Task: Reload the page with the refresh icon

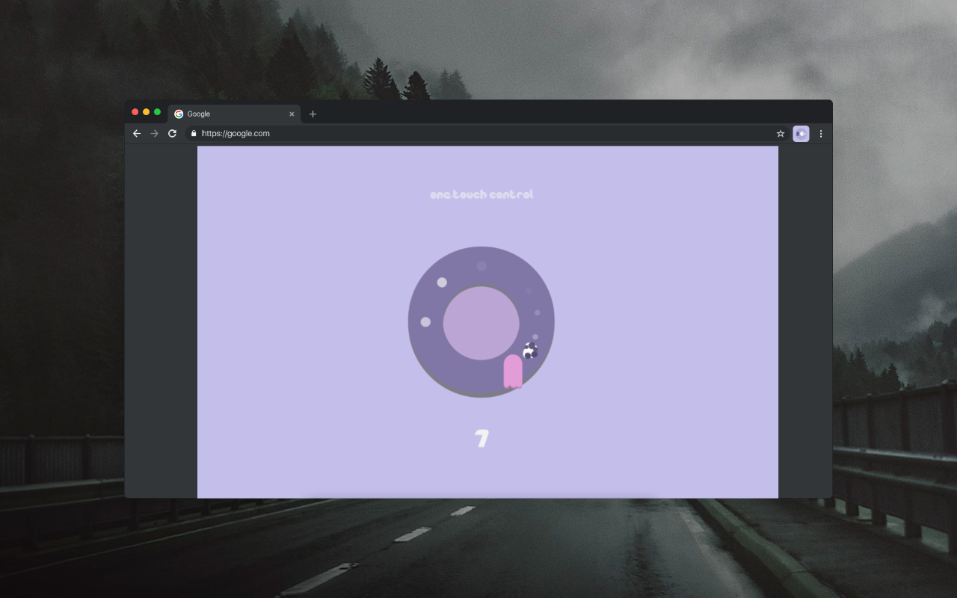Action: pos(172,134)
